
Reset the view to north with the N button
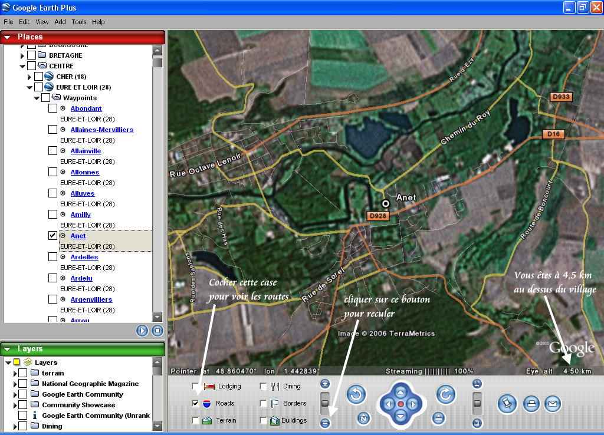point(363,418)
